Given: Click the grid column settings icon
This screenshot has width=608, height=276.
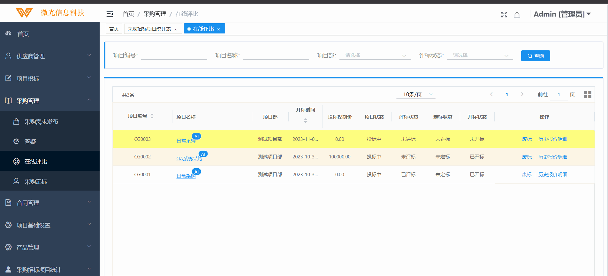Looking at the screenshot, I should pyautogui.click(x=587, y=95).
